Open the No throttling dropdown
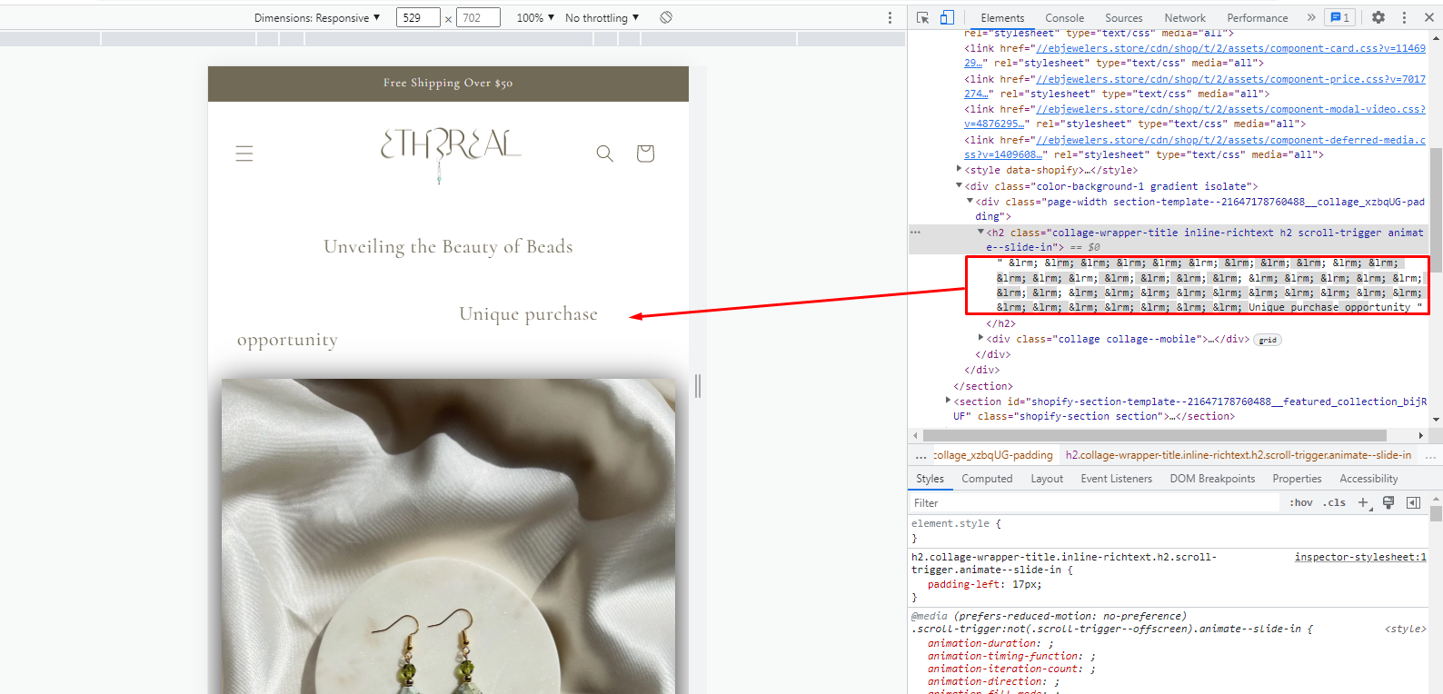 602,17
